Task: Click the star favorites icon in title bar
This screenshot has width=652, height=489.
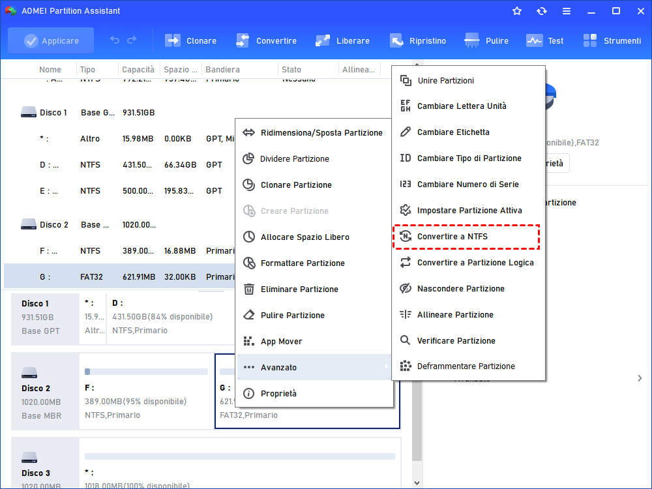Action: [x=517, y=11]
